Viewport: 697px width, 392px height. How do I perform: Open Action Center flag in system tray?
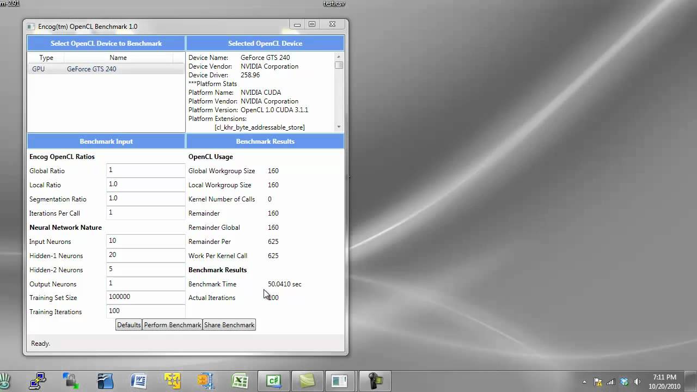598,382
